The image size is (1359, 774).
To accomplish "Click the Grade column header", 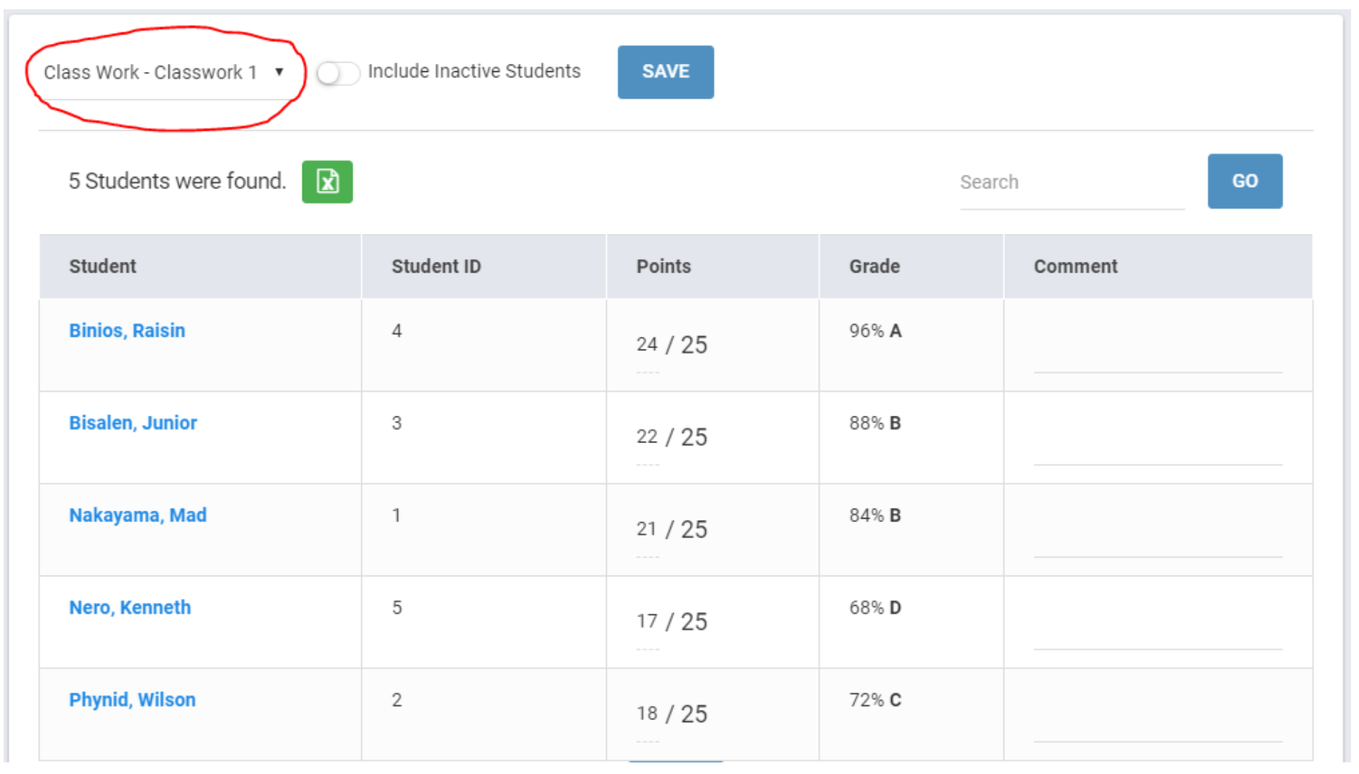I will [x=874, y=267].
